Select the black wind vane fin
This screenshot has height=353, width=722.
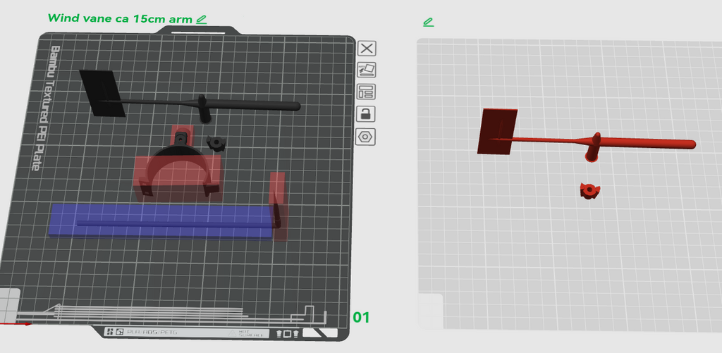tap(102, 94)
